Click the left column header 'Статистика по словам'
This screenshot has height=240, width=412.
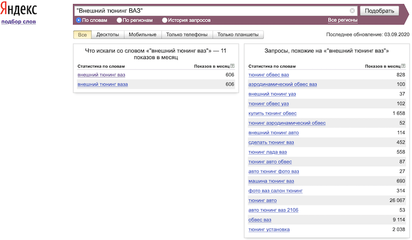(101, 66)
